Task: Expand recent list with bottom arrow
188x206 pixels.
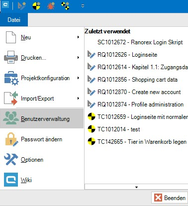Action: pyautogui.click(x=136, y=187)
